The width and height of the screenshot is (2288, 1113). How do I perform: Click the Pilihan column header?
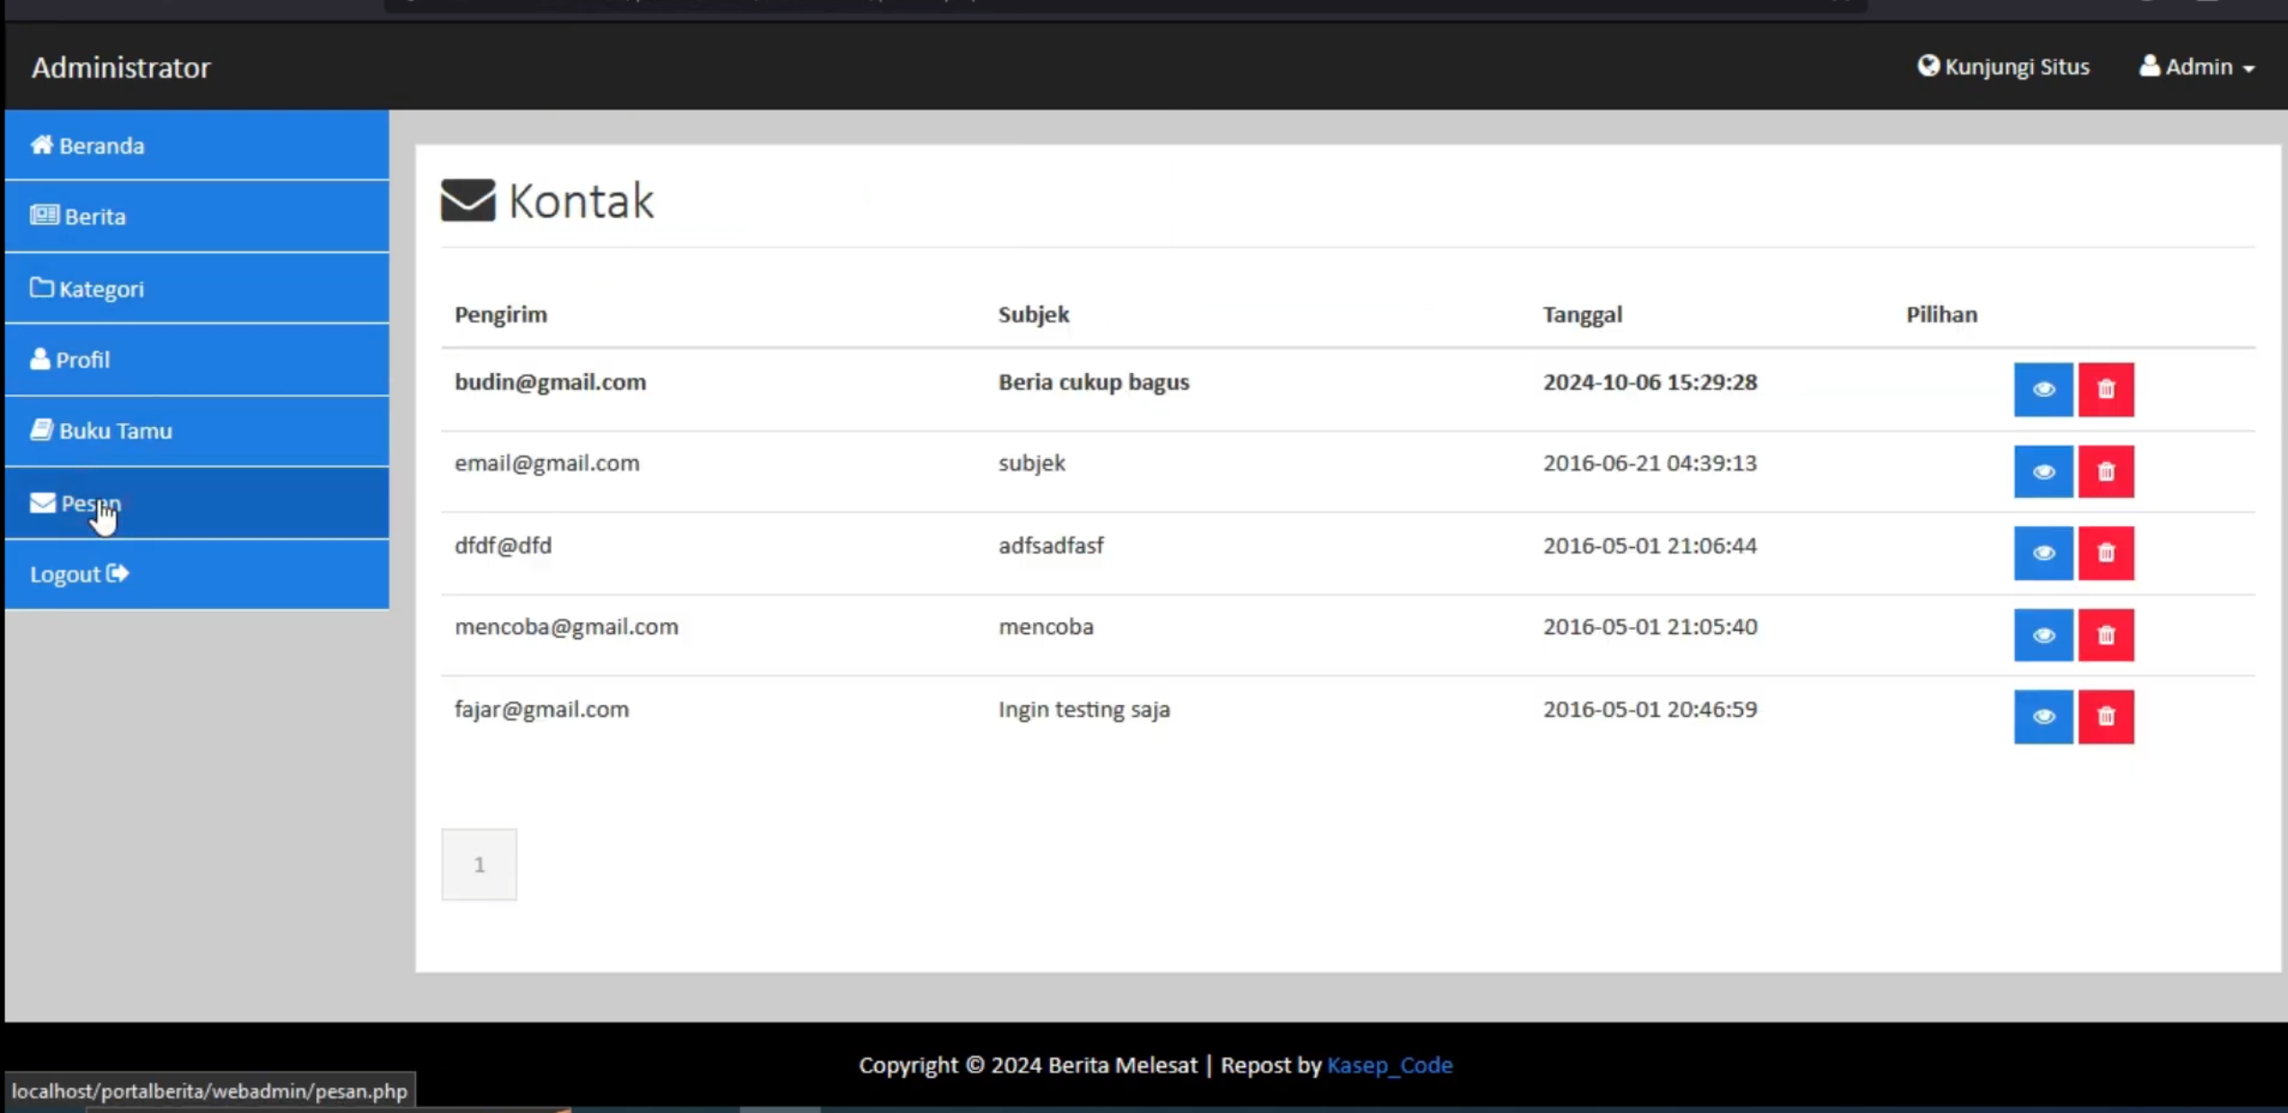[x=1942, y=314]
